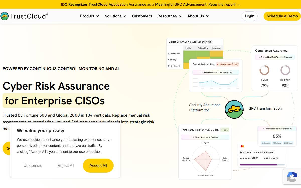The image size is (301, 188).
Task: Open the Customers menu item
Action: coord(142,16)
